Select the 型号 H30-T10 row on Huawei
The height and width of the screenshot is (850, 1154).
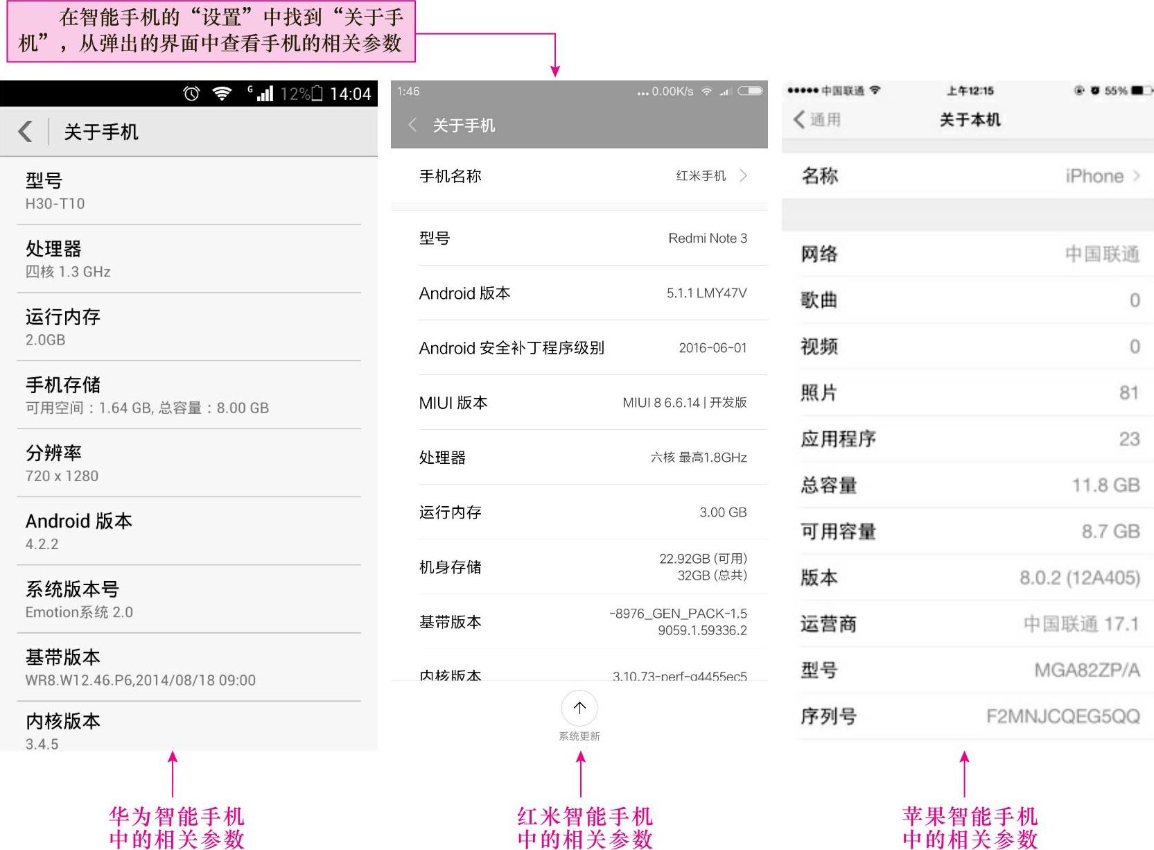(189, 191)
